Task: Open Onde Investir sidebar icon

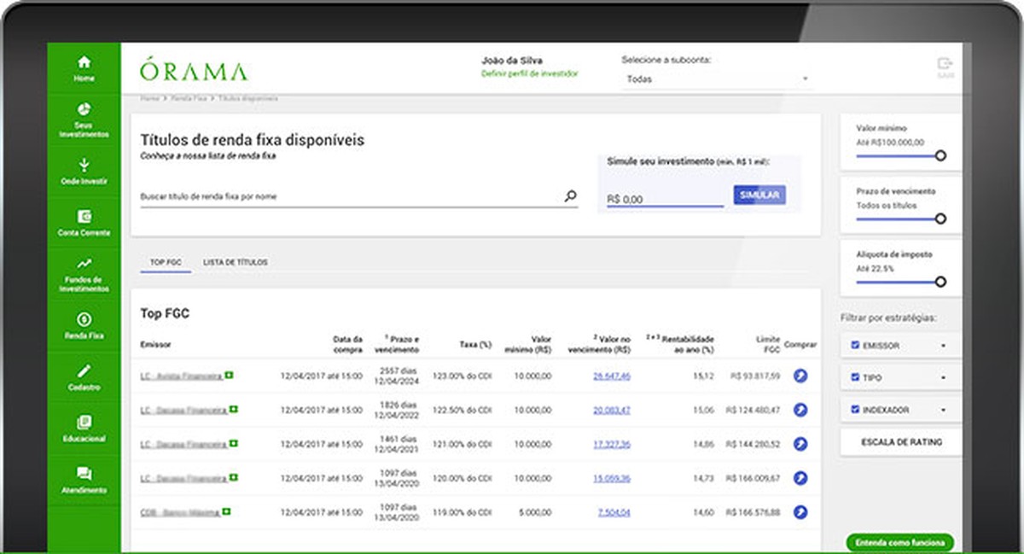Action: [84, 165]
